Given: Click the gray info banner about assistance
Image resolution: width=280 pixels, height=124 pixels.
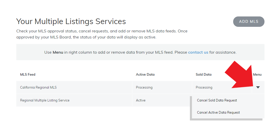Looking at the screenshot, I should tap(140, 52).
